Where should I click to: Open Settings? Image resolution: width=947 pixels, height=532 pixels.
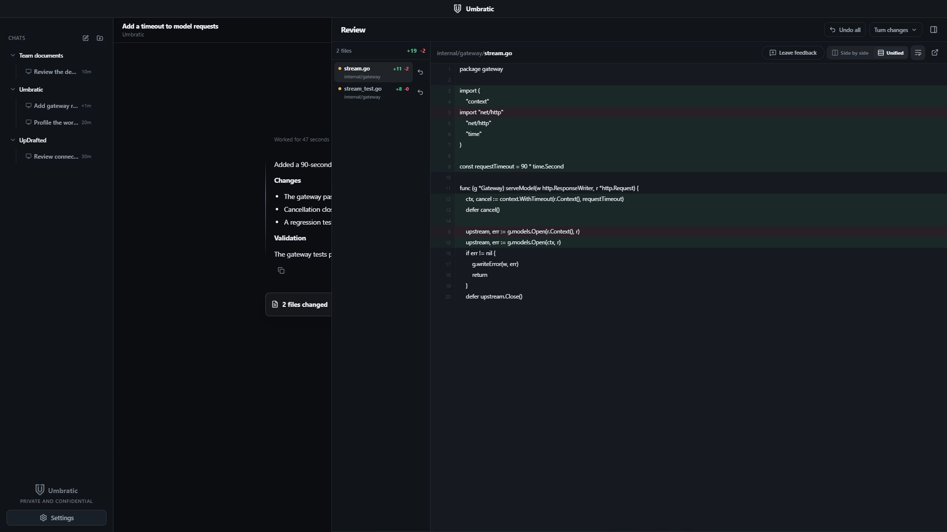pyautogui.click(x=56, y=518)
